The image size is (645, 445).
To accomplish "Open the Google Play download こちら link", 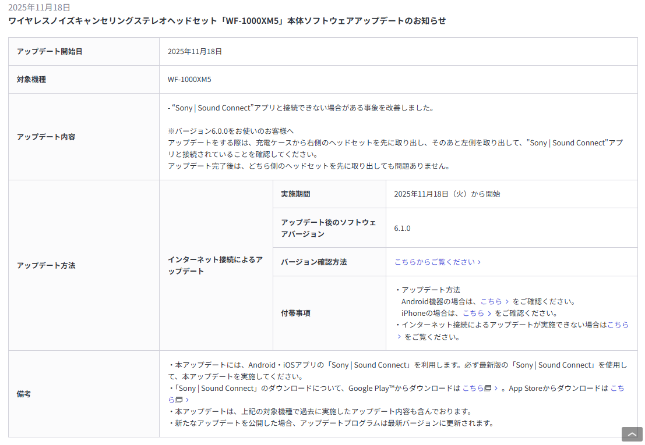I will coord(473,389).
